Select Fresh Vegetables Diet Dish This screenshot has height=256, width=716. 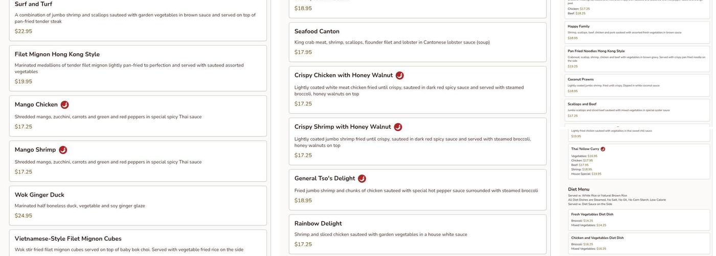coord(592,215)
